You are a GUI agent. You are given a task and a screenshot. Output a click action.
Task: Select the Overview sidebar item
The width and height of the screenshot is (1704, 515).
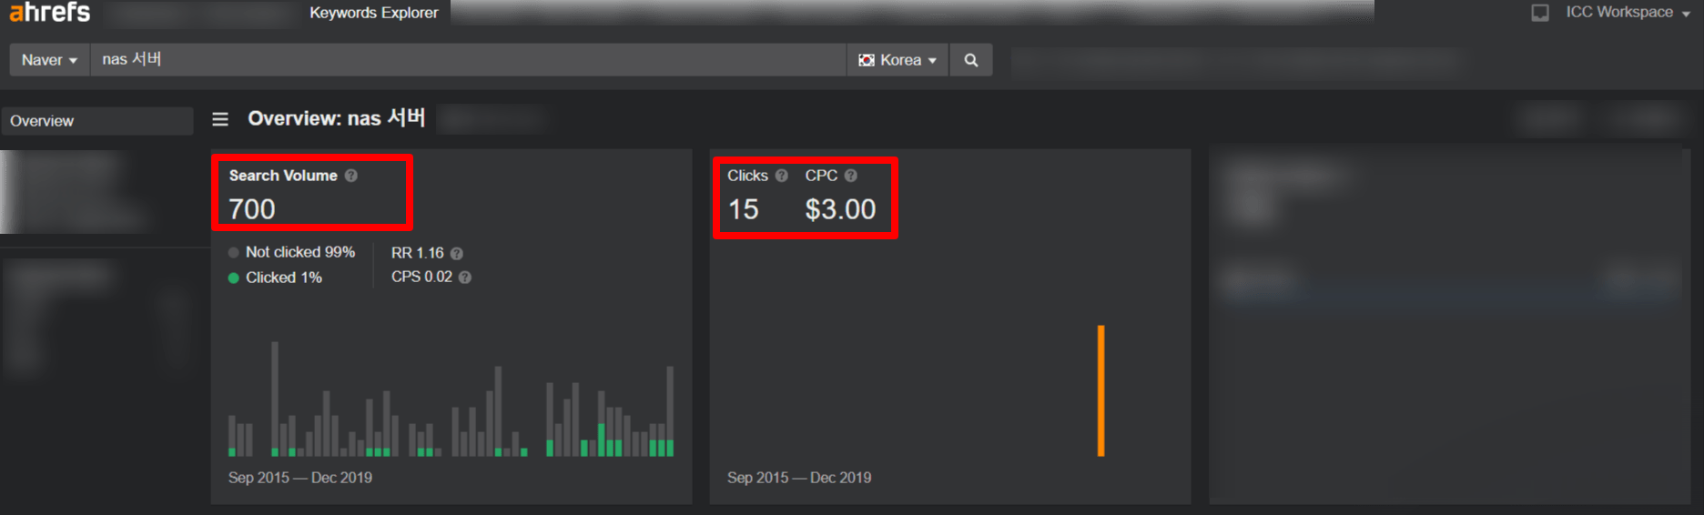(x=96, y=121)
